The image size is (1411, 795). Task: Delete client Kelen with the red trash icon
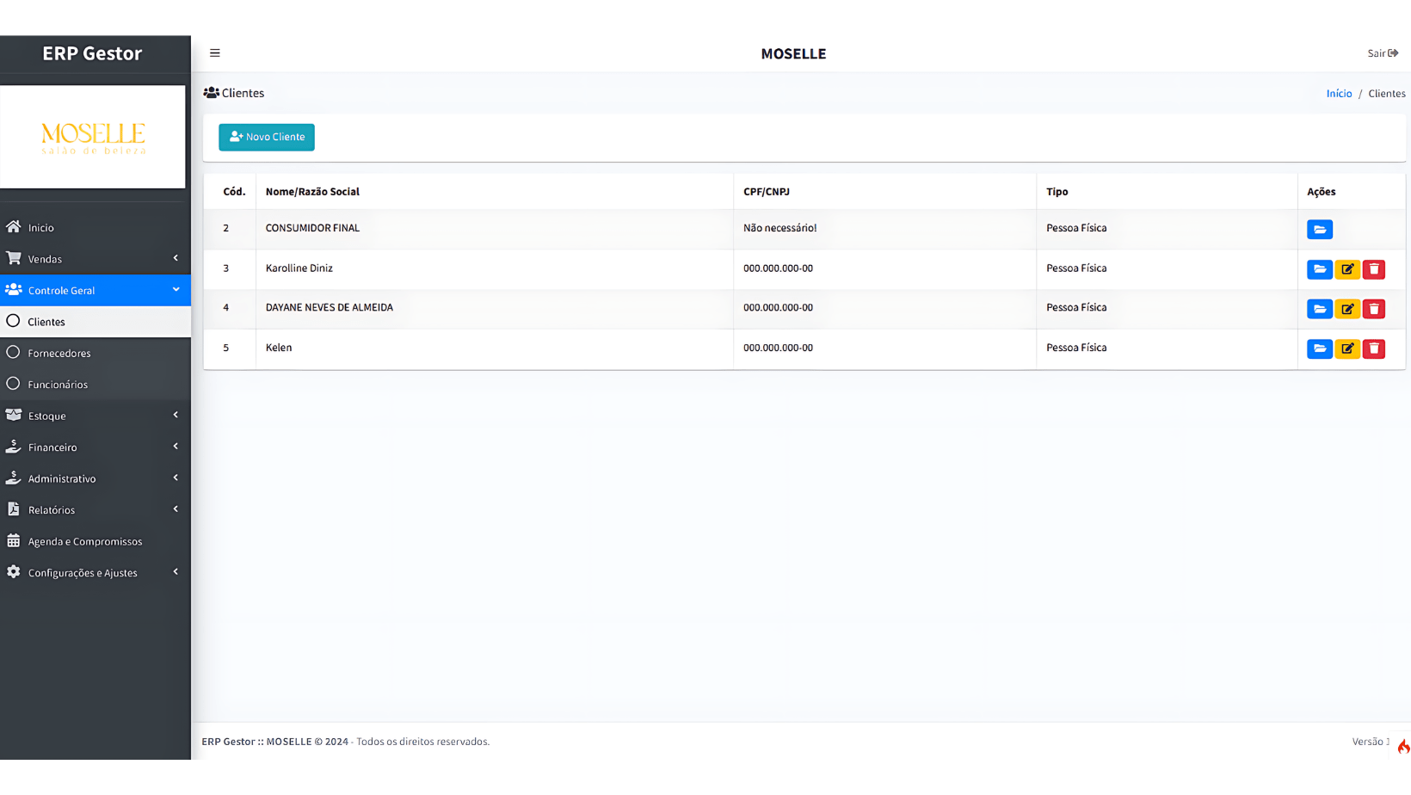pos(1373,348)
